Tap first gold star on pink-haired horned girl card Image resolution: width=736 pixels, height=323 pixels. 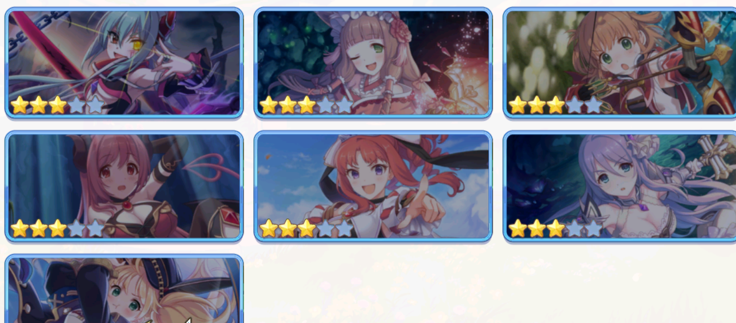[20, 228]
